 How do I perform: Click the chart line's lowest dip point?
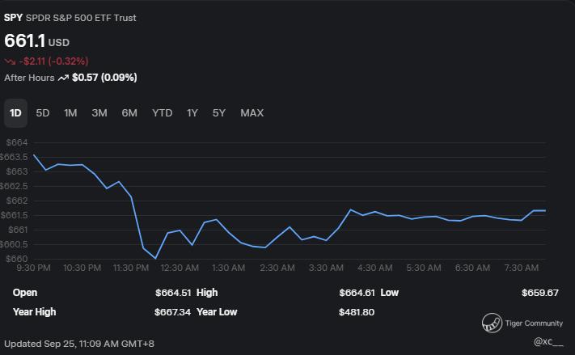click(155, 258)
